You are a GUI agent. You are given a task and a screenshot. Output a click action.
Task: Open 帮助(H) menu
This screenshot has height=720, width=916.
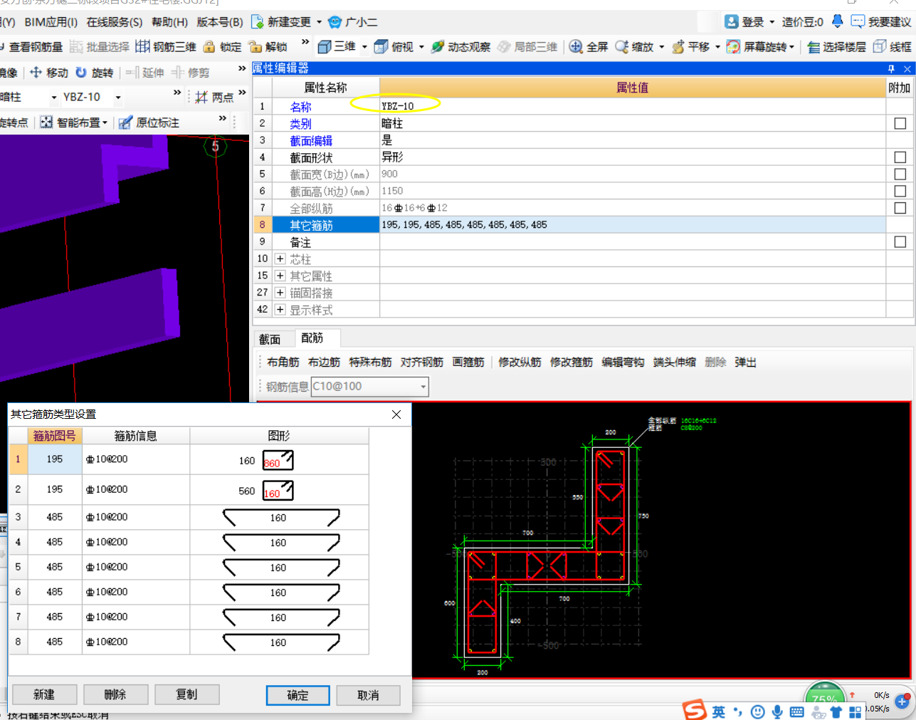pos(169,22)
